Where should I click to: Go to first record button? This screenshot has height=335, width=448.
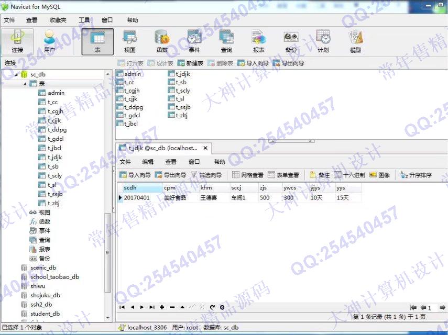point(122,307)
